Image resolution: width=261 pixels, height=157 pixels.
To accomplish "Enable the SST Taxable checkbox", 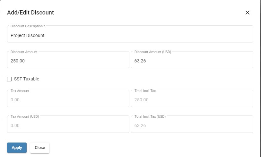I will (x=9, y=79).
